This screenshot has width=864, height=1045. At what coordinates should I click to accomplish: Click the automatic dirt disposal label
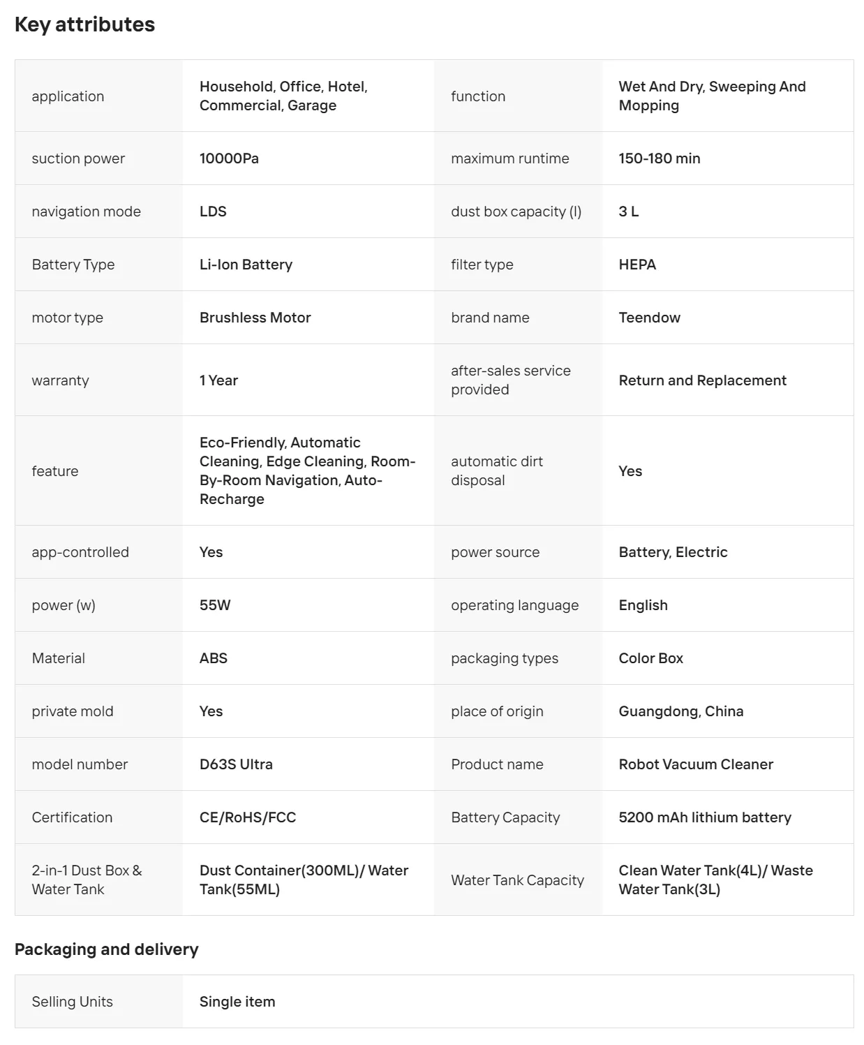pyautogui.click(x=497, y=471)
